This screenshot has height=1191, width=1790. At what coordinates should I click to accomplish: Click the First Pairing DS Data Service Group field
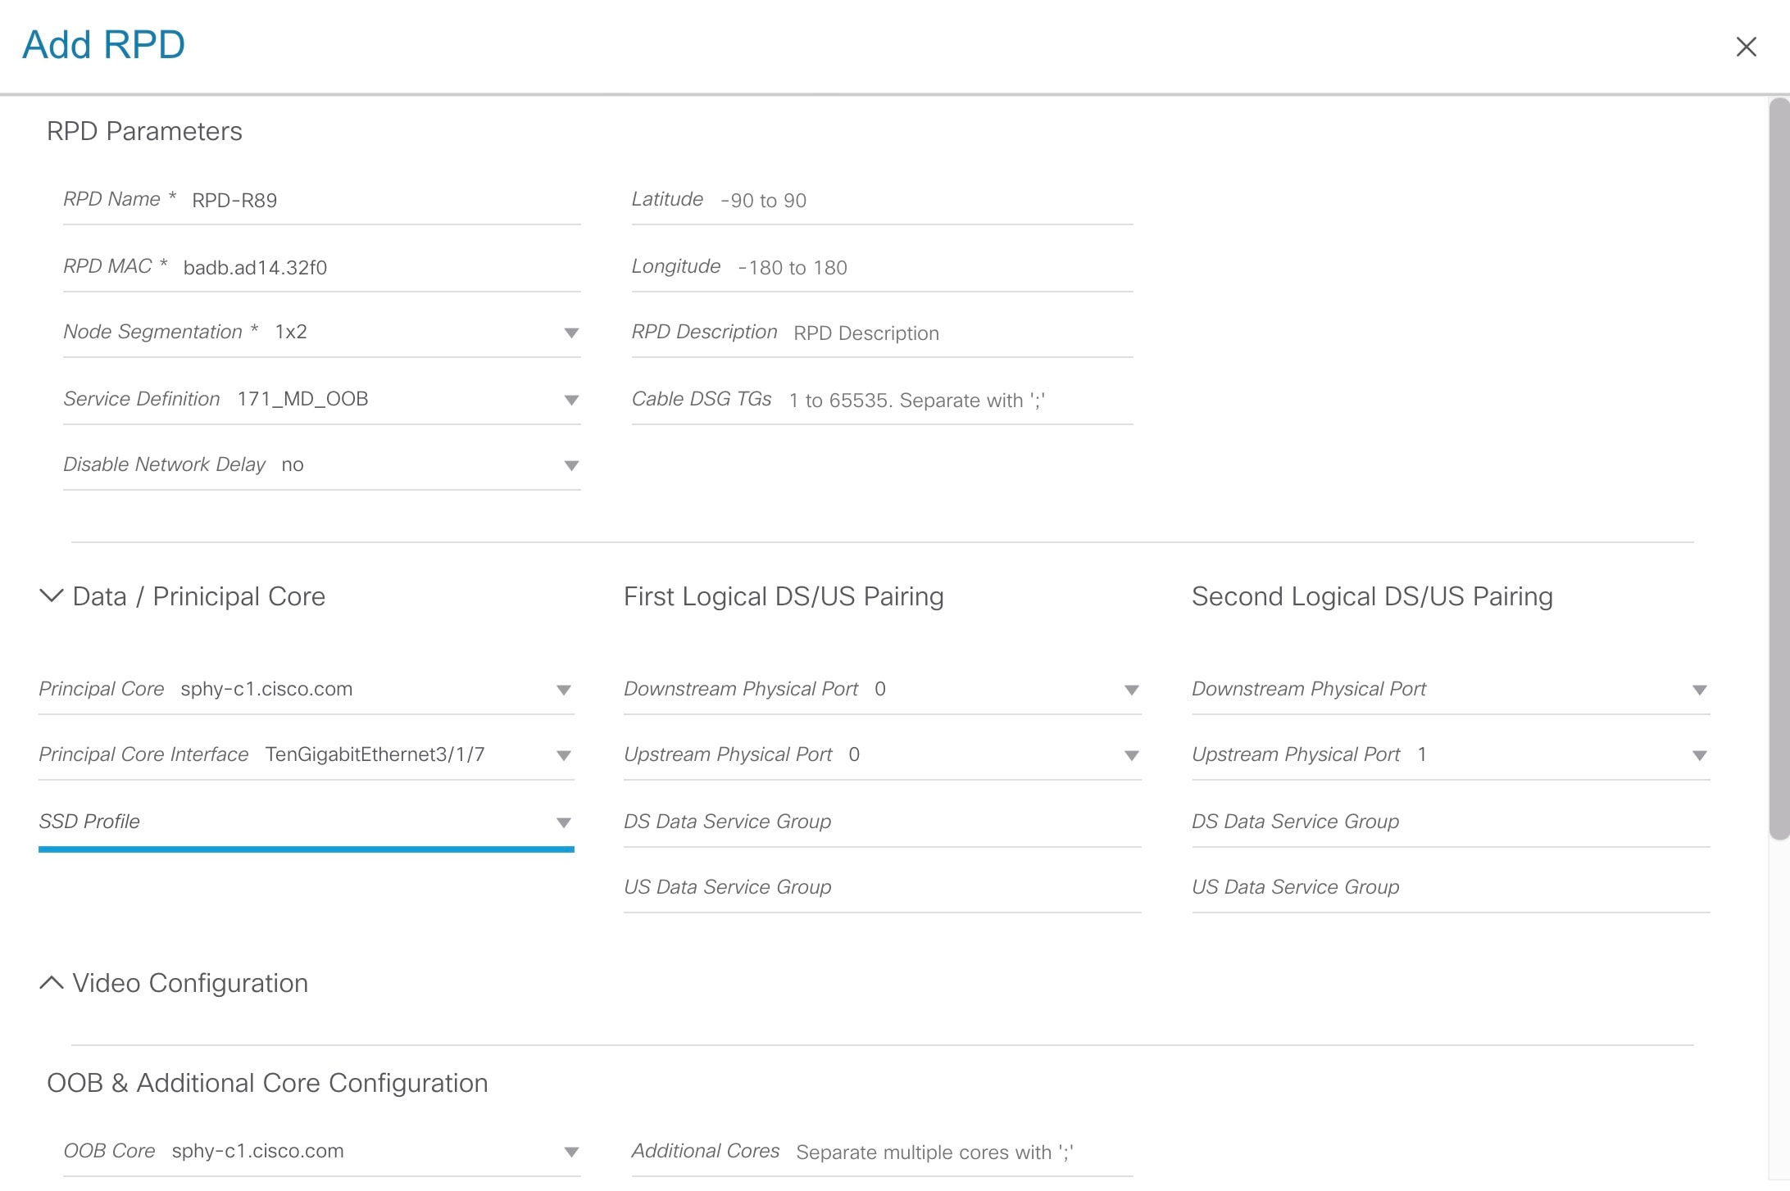881,822
